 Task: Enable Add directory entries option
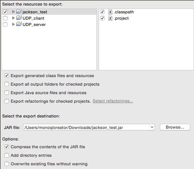7,155
